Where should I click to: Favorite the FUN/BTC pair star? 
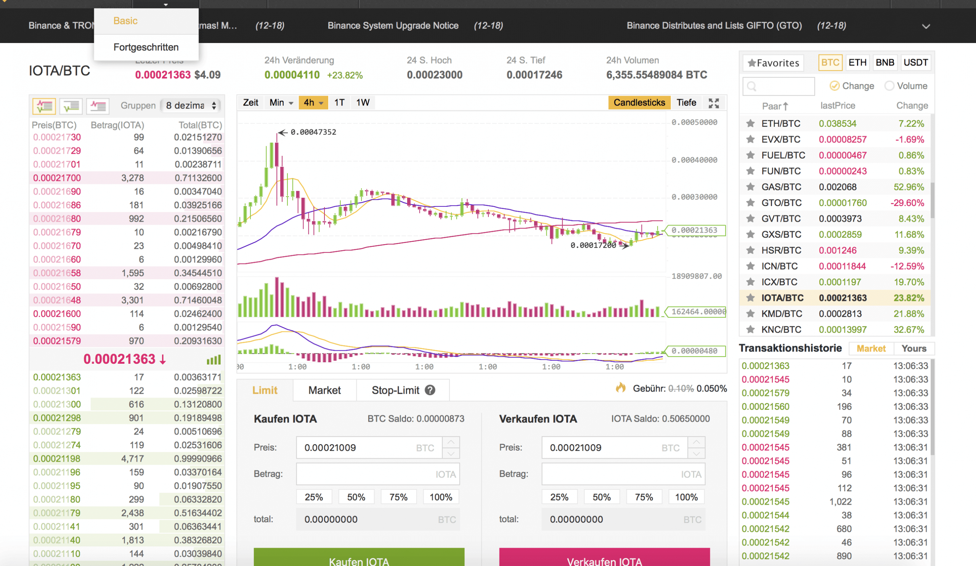coord(750,171)
